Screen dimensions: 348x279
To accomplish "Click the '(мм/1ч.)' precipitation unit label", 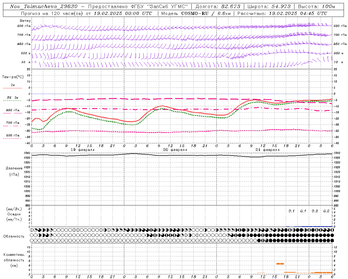I will point(14,219).
